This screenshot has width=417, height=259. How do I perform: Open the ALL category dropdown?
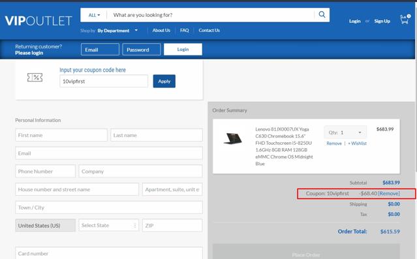pos(94,15)
